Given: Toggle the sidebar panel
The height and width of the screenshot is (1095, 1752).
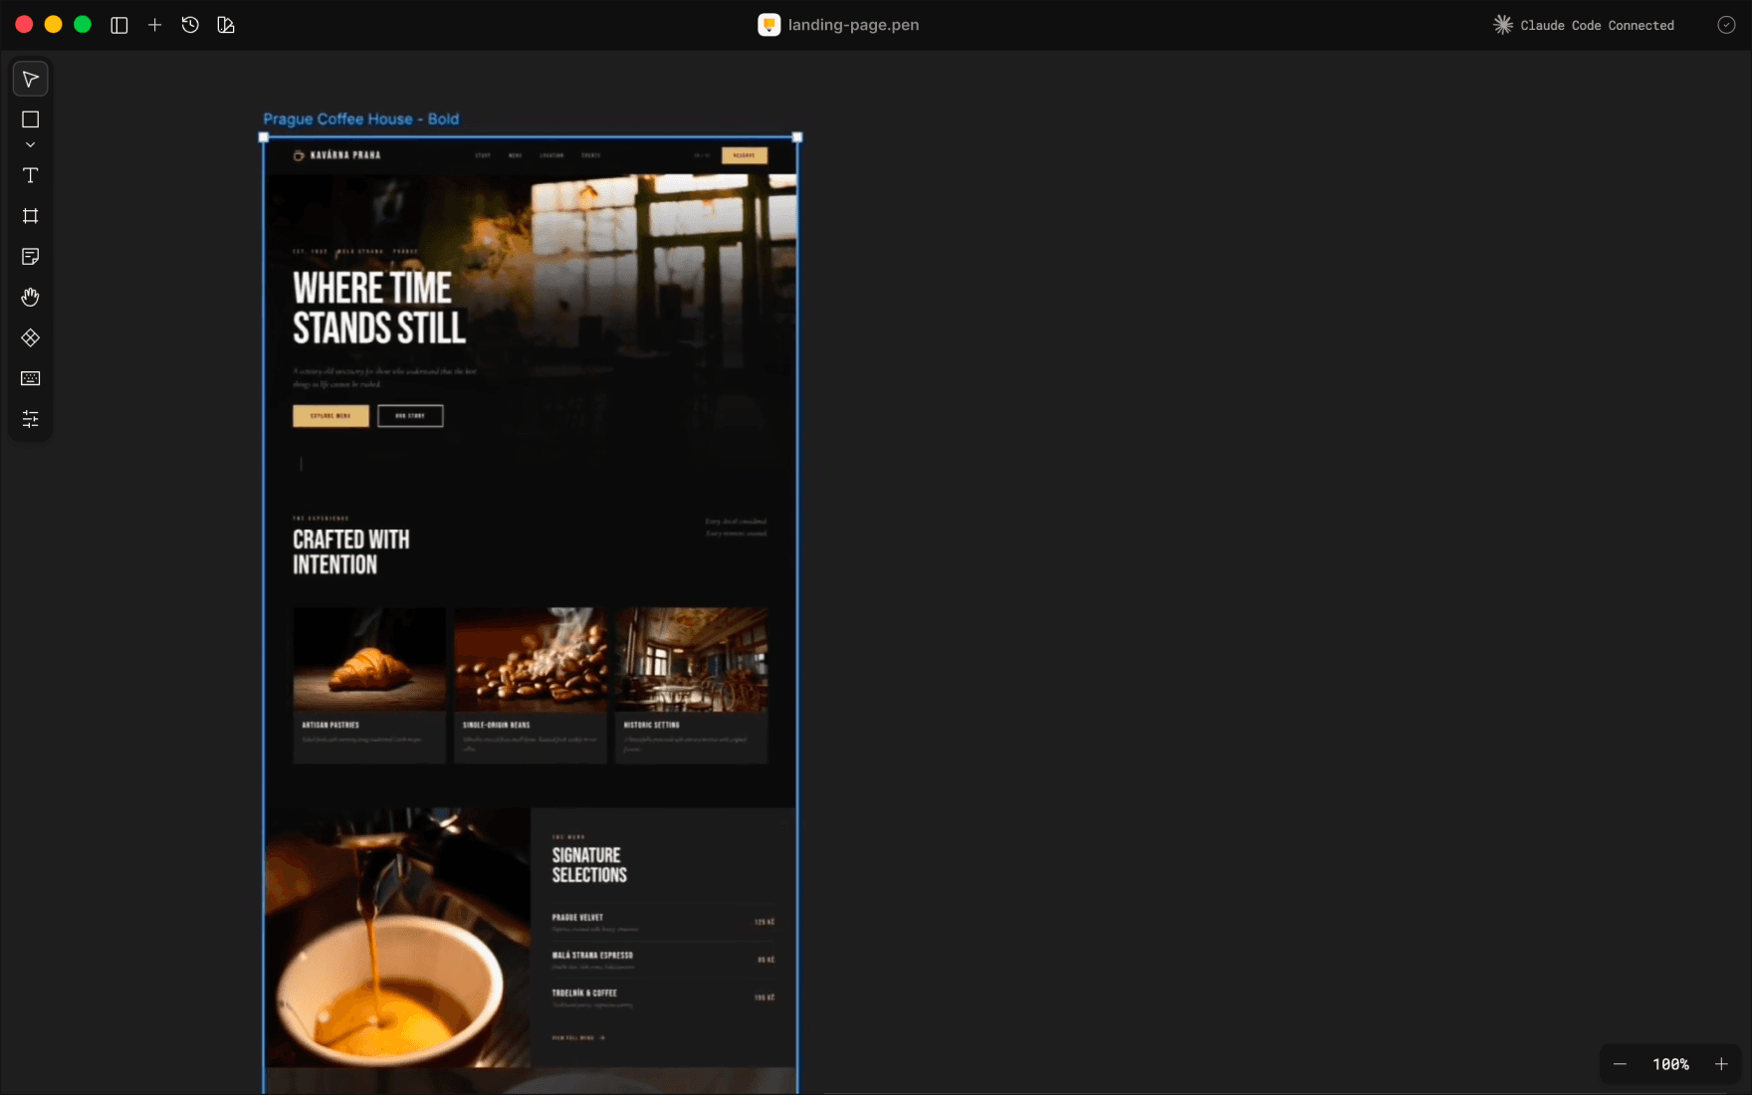Looking at the screenshot, I should pyautogui.click(x=119, y=25).
